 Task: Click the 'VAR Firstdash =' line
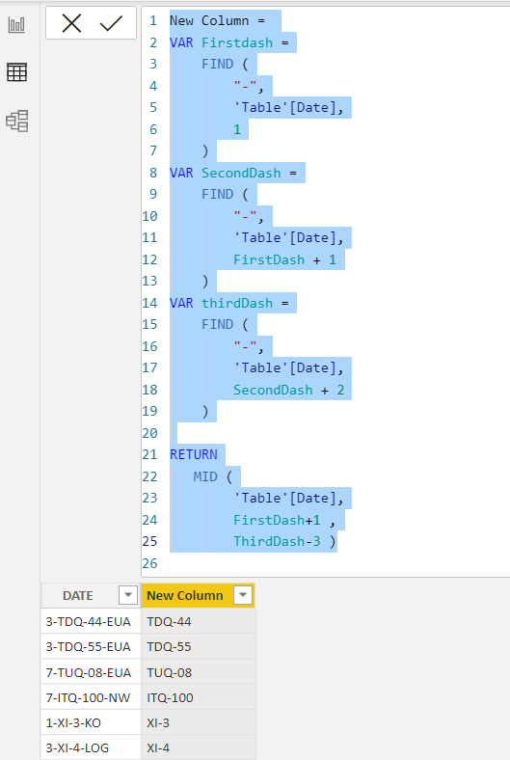pos(229,42)
